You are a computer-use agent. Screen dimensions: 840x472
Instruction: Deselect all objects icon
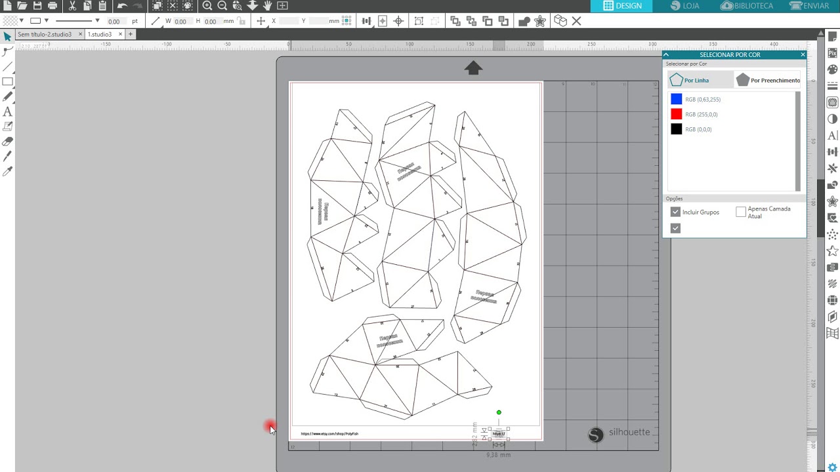173,6
